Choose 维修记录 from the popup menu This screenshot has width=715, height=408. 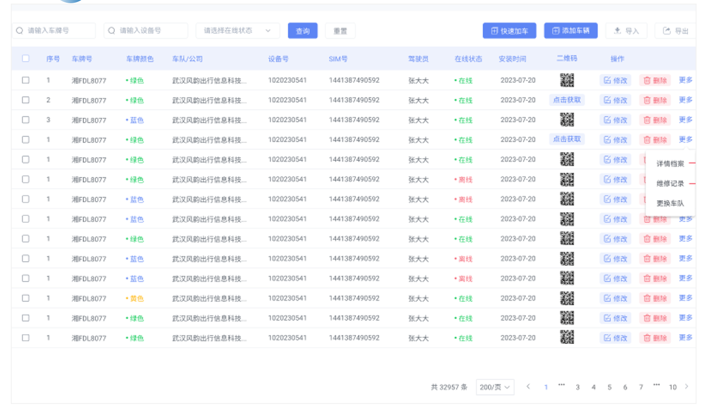pos(670,183)
